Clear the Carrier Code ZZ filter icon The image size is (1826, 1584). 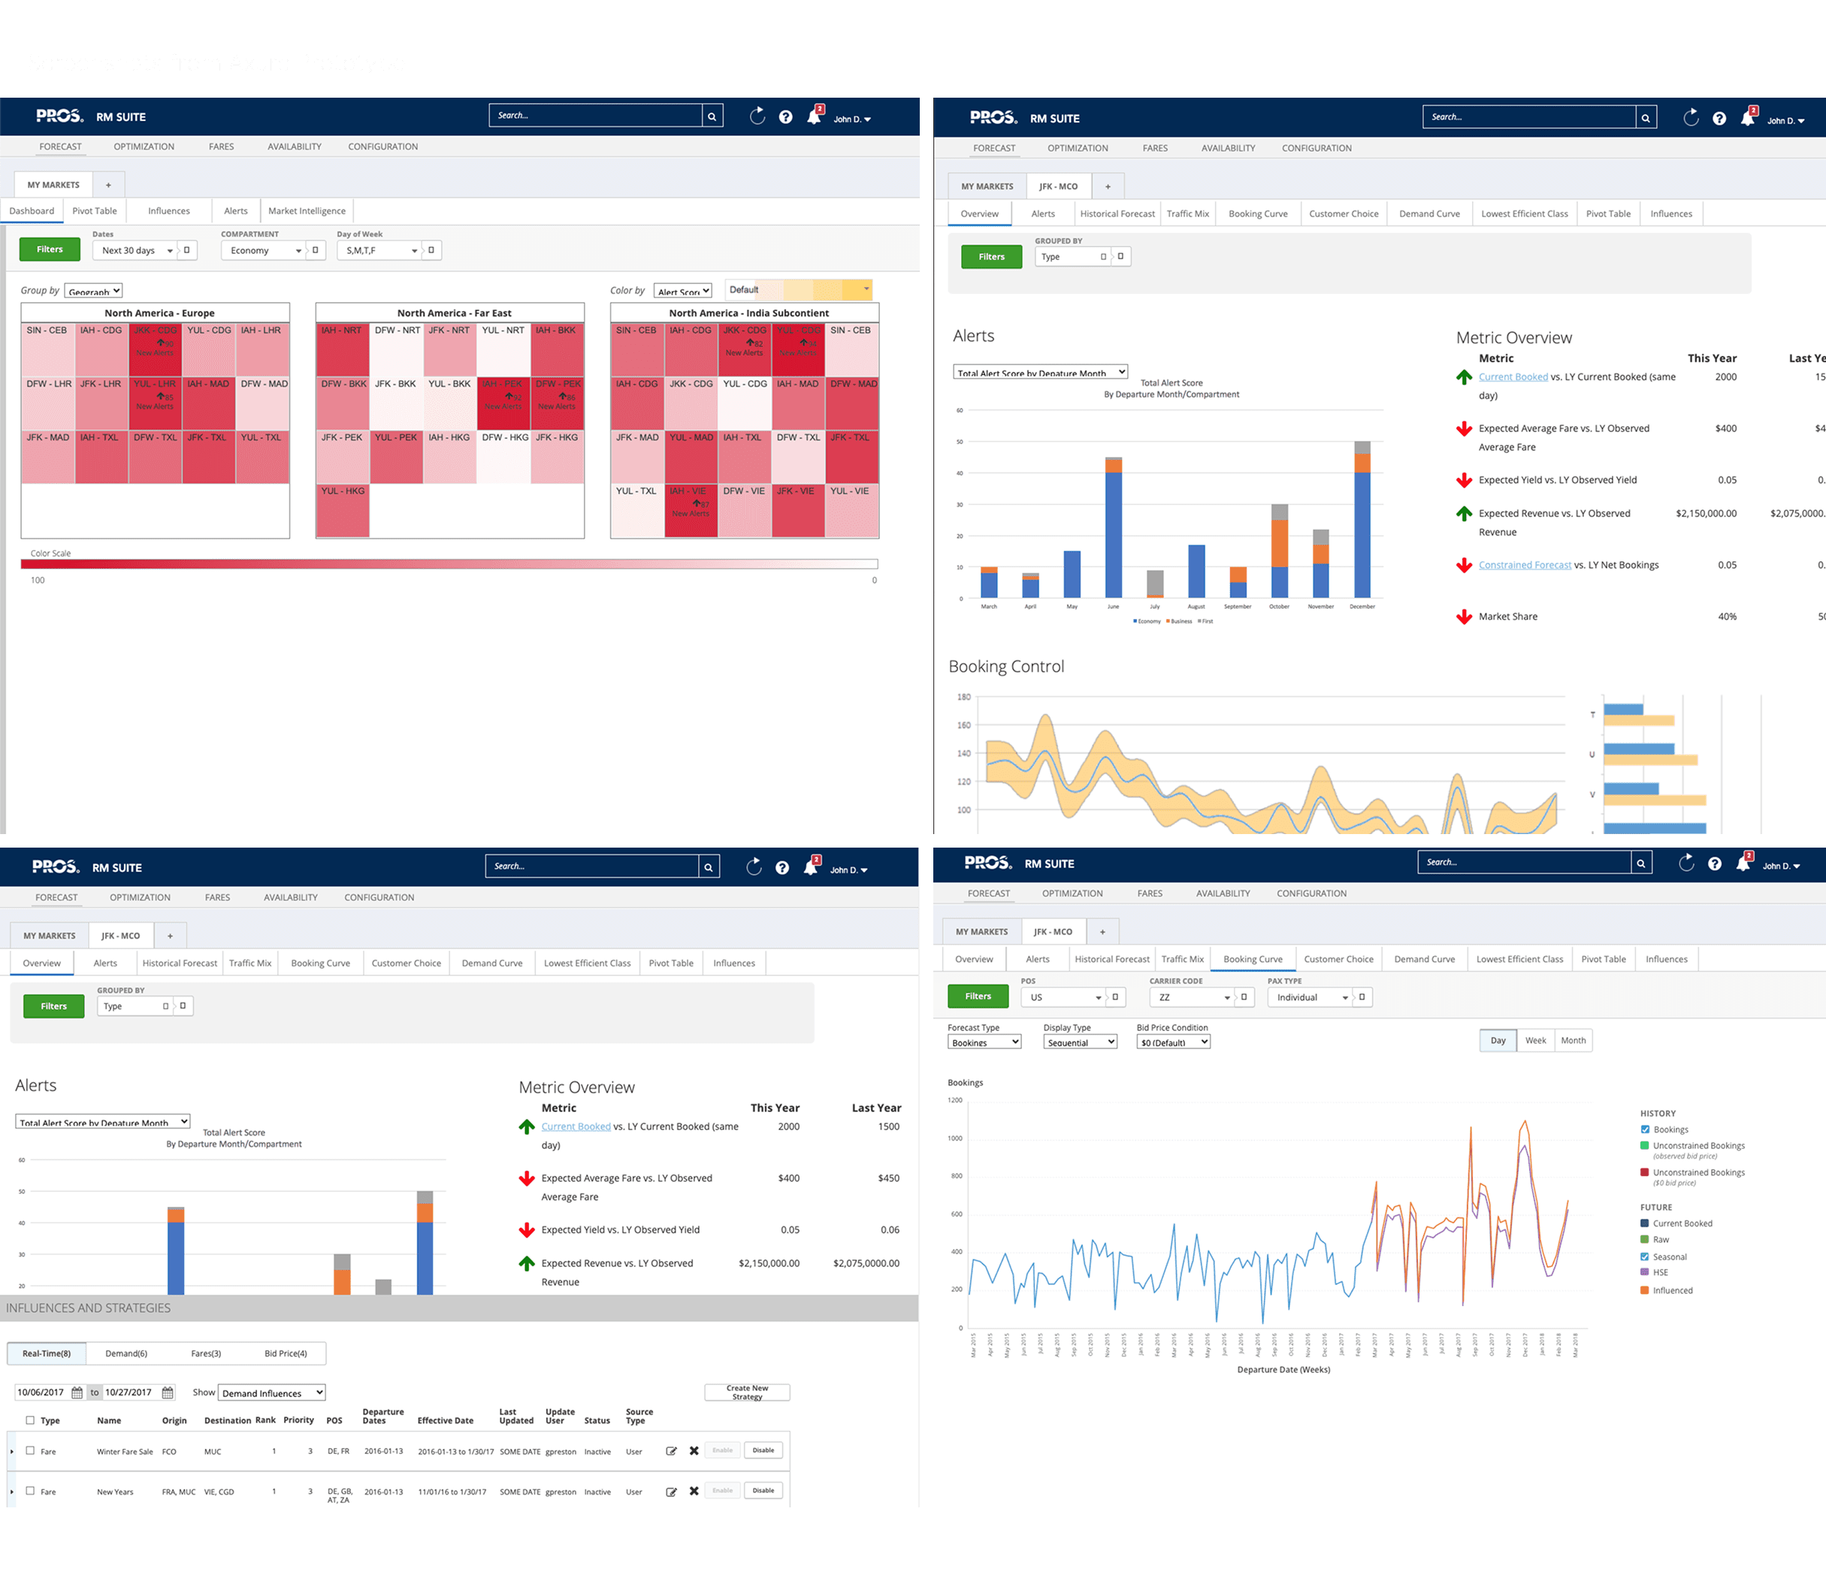point(1244,997)
